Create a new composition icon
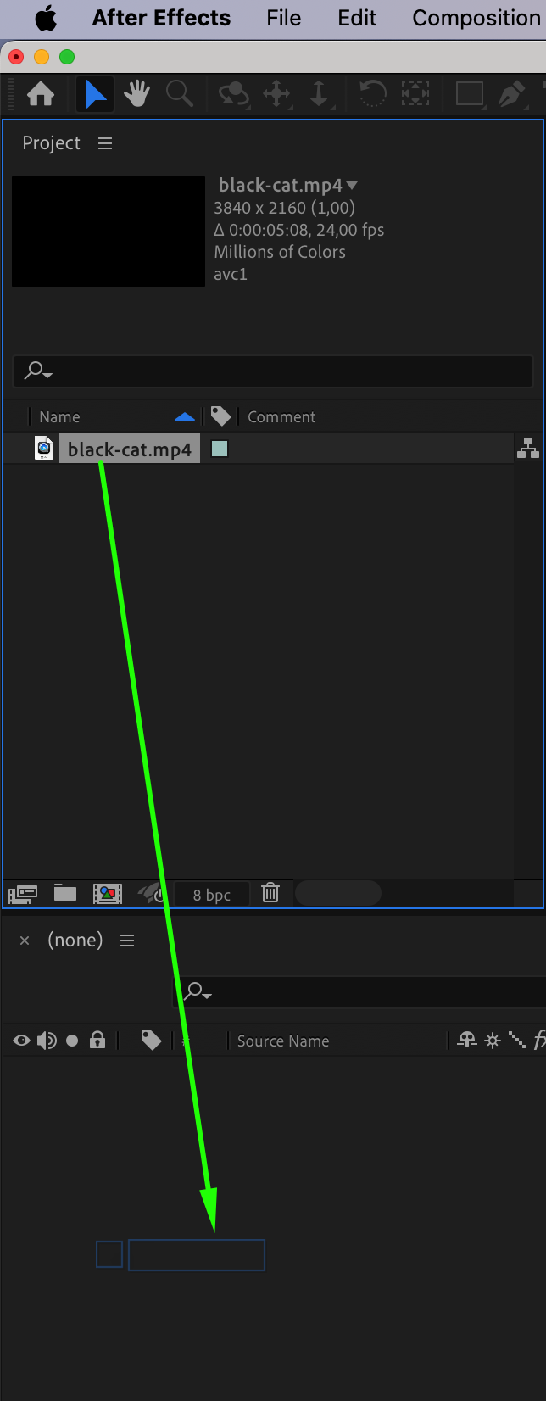 click(x=108, y=893)
